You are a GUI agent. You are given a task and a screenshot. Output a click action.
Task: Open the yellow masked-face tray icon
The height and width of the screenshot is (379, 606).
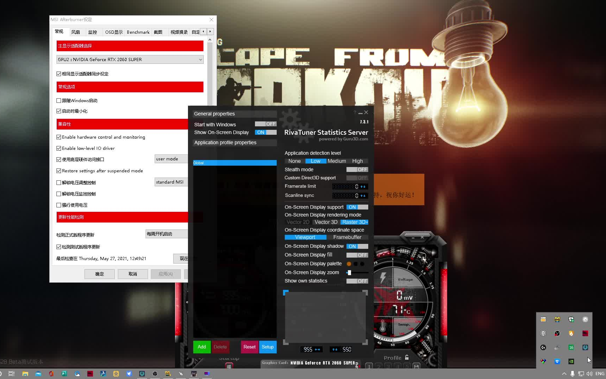(557, 319)
